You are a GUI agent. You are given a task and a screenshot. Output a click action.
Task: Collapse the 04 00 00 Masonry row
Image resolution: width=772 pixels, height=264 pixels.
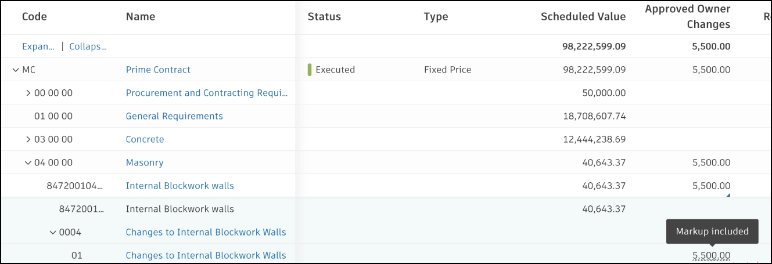(x=28, y=162)
